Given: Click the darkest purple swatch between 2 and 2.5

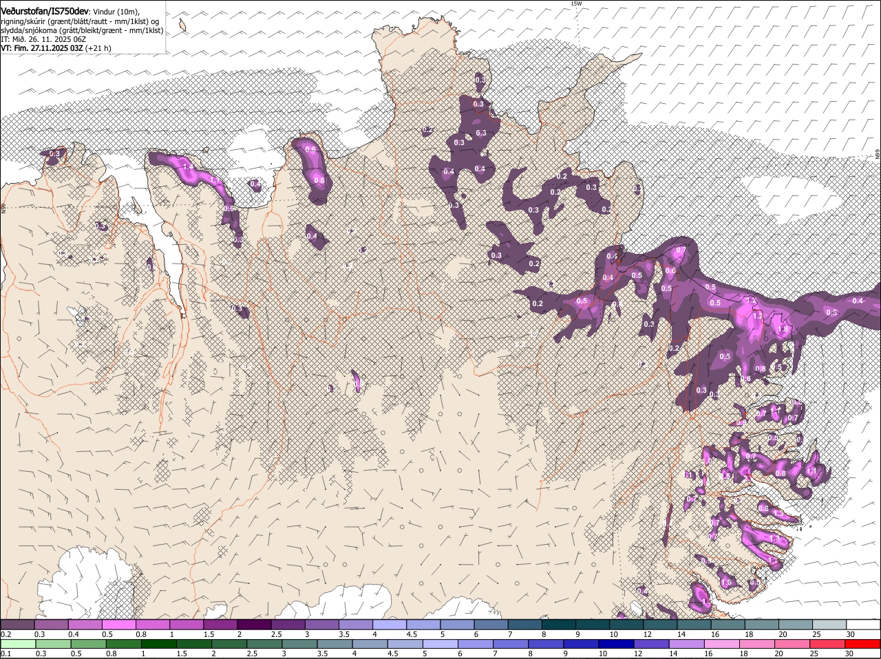Looking at the screenshot, I should (x=255, y=625).
